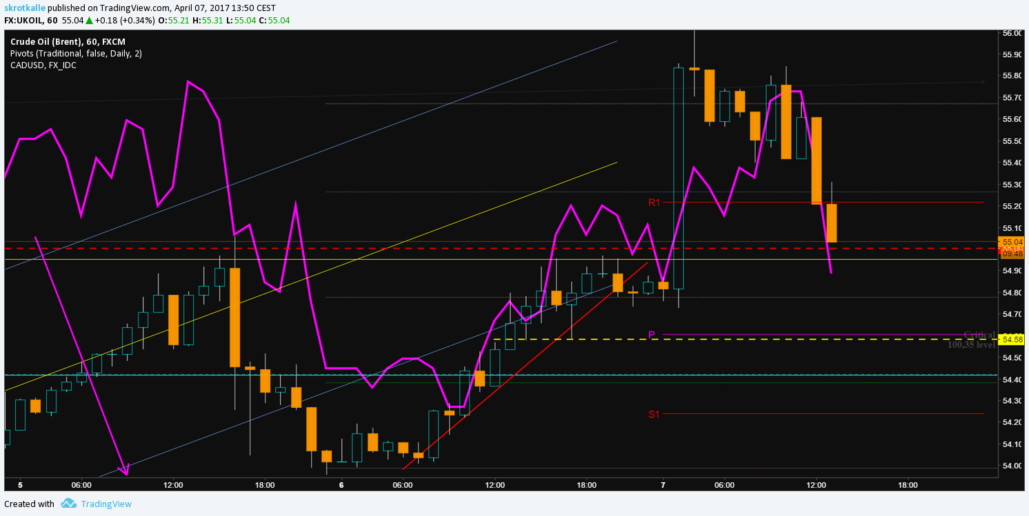Click the day 5 date label on time axis

click(x=20, y=484)
